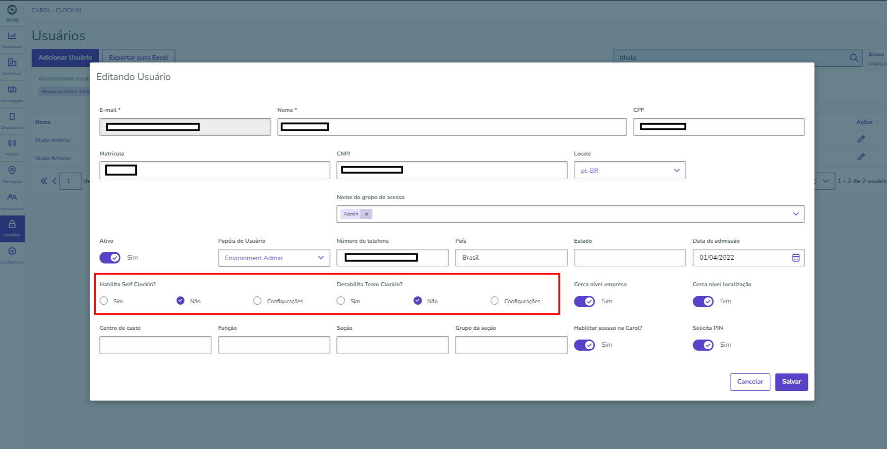
Task: Sort the table by the Nome column
Action: (46, 122)
